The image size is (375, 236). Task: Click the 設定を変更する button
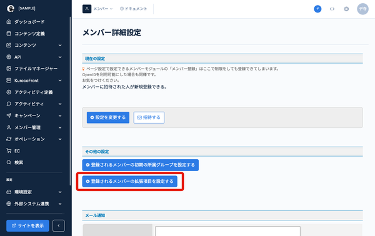108,117
